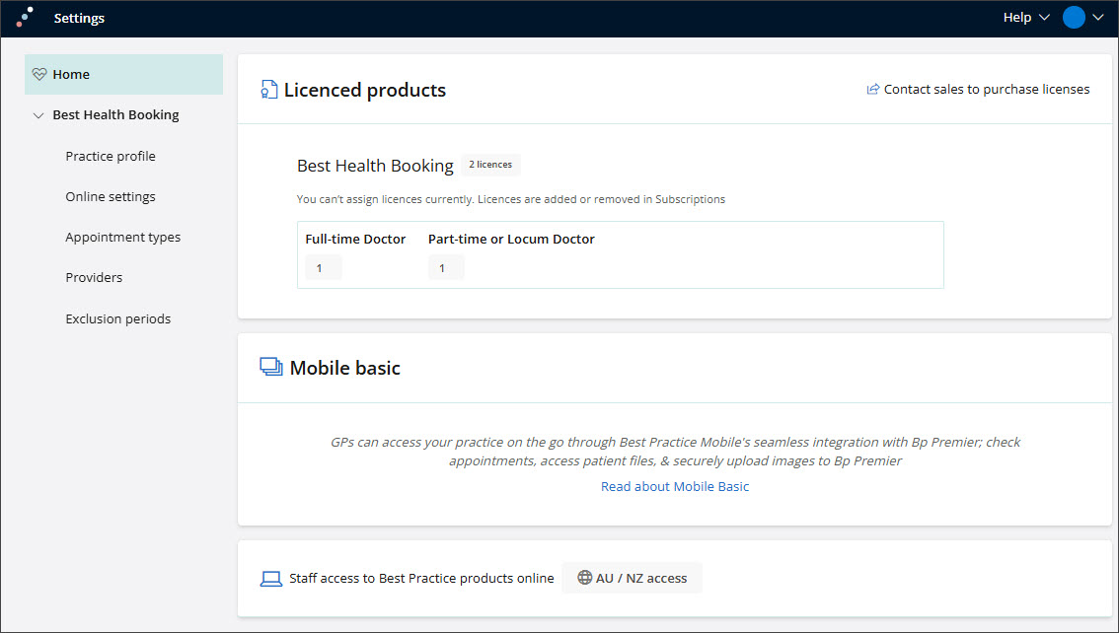Select Appointment types in sidebar

pyautogui.click(x=122, y=237)
